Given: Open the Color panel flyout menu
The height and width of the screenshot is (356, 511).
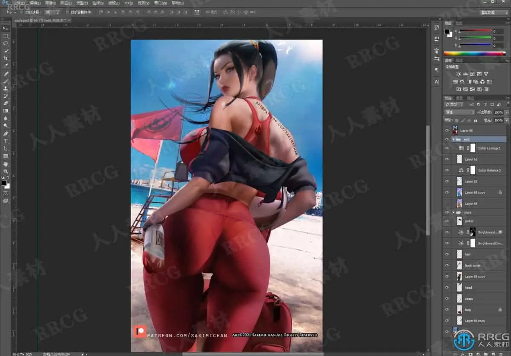Looking at the screenshot, I should click(507, 23).
